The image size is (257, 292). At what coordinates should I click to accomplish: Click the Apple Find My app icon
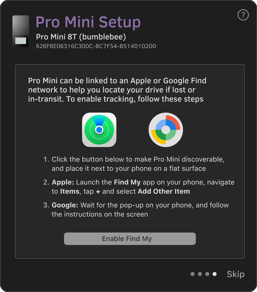[99, 130]
